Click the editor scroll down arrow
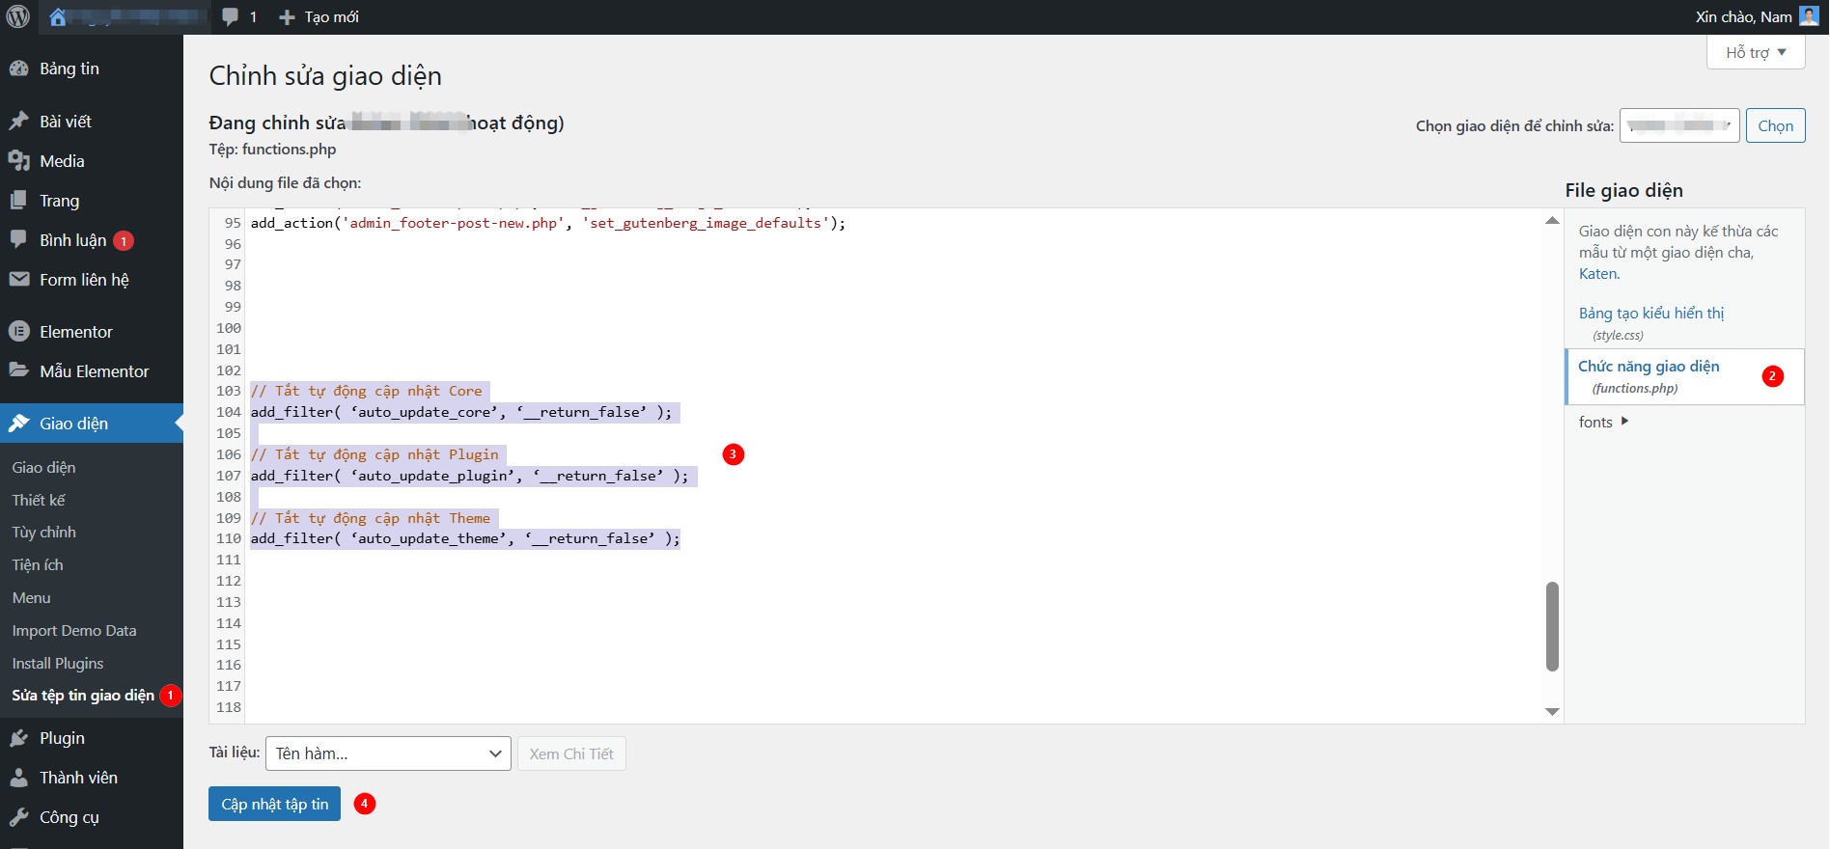The height and width of the screenshot is (849, 1830). click(1552, 711)
